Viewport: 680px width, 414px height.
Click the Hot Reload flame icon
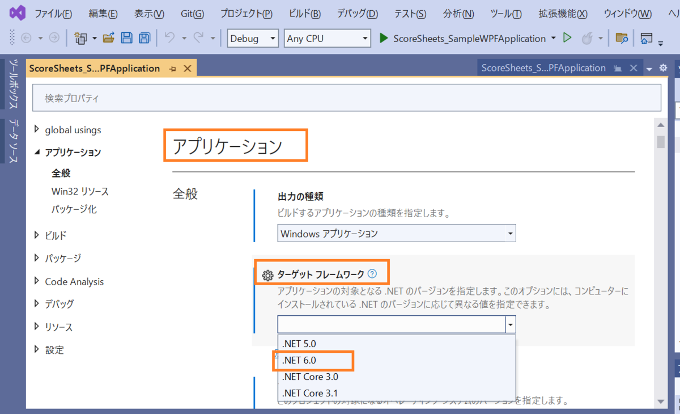click(x=587, y=38)
